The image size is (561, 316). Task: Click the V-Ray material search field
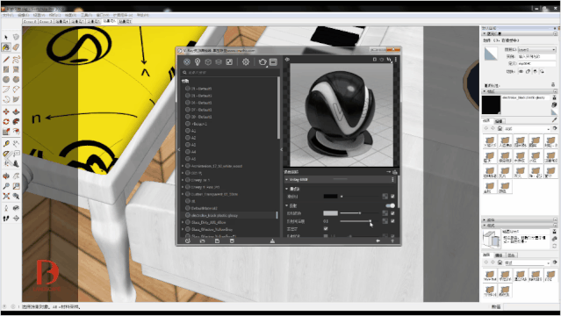(230, 72)
